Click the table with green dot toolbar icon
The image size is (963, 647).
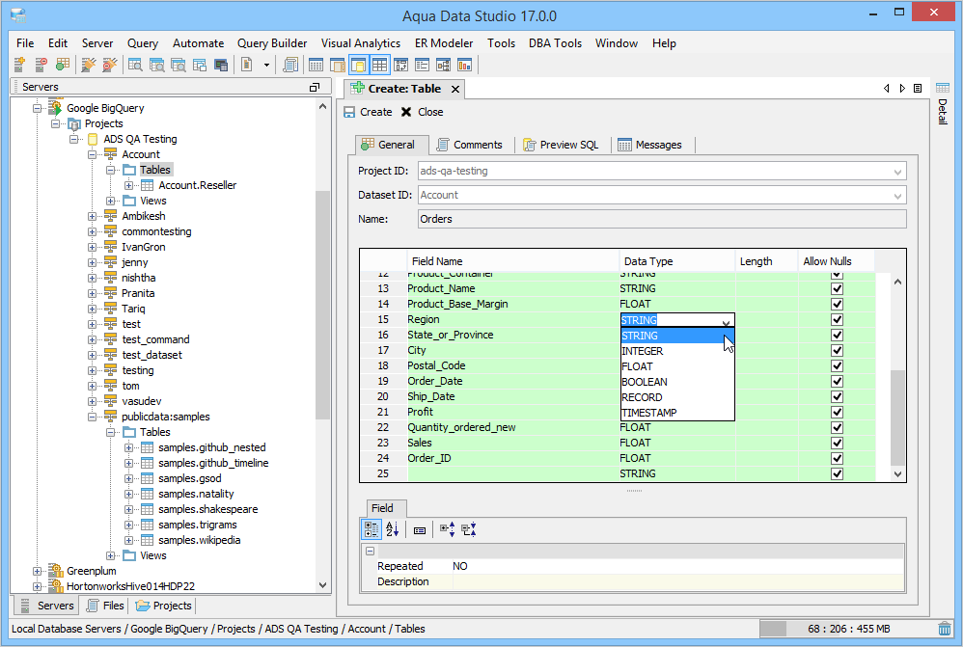[63, 65]
